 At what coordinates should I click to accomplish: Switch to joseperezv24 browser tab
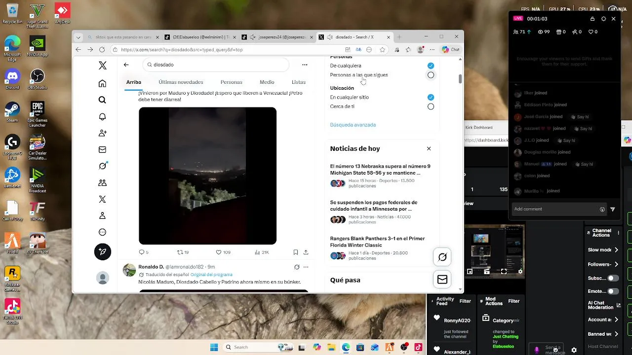coord(279,37)
